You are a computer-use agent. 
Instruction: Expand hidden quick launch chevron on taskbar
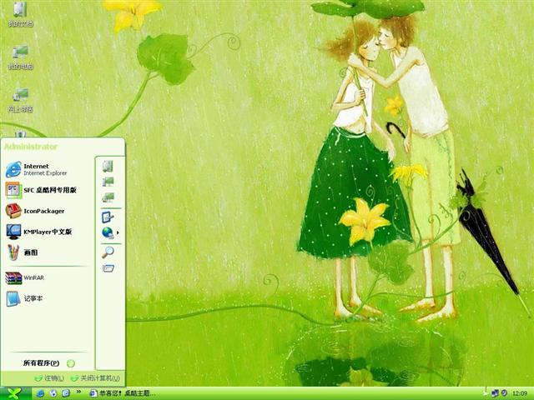tap(78, 392)
